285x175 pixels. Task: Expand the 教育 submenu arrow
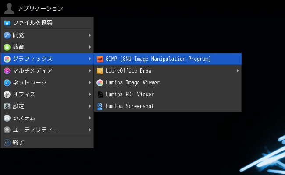coord(90,47)
